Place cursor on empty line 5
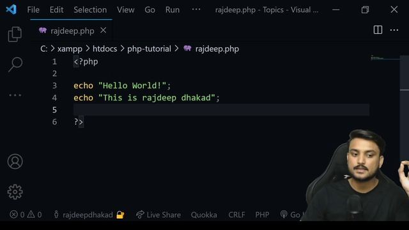The width and height of the screenshot is (409, 230). (221, 110)
